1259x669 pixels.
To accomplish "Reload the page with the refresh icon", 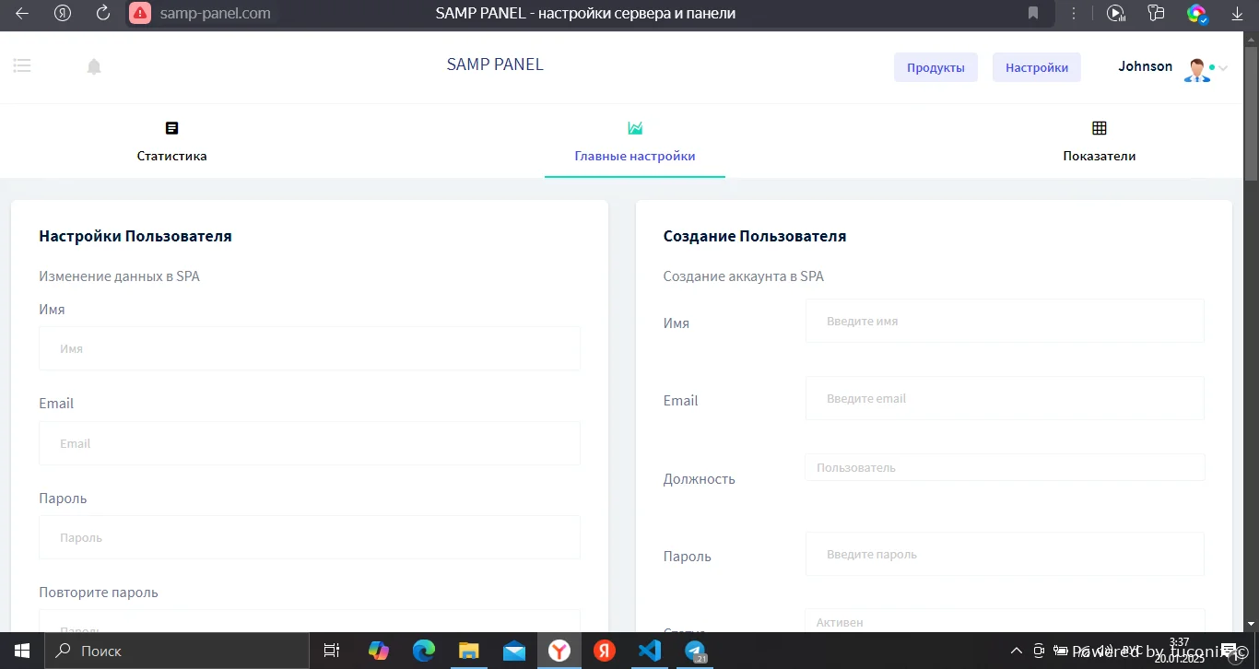I will [103, 14].
